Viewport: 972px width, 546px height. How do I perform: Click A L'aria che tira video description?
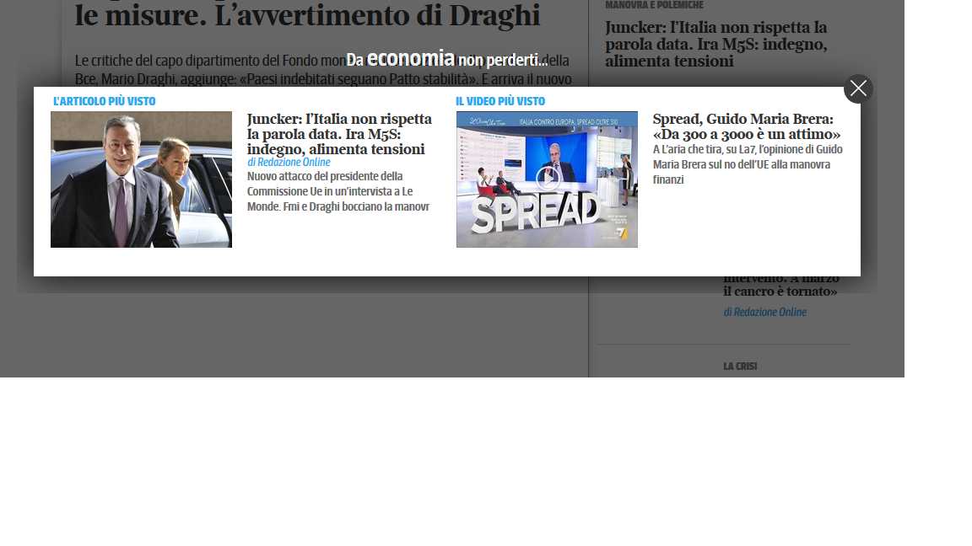tap(748, 164)
